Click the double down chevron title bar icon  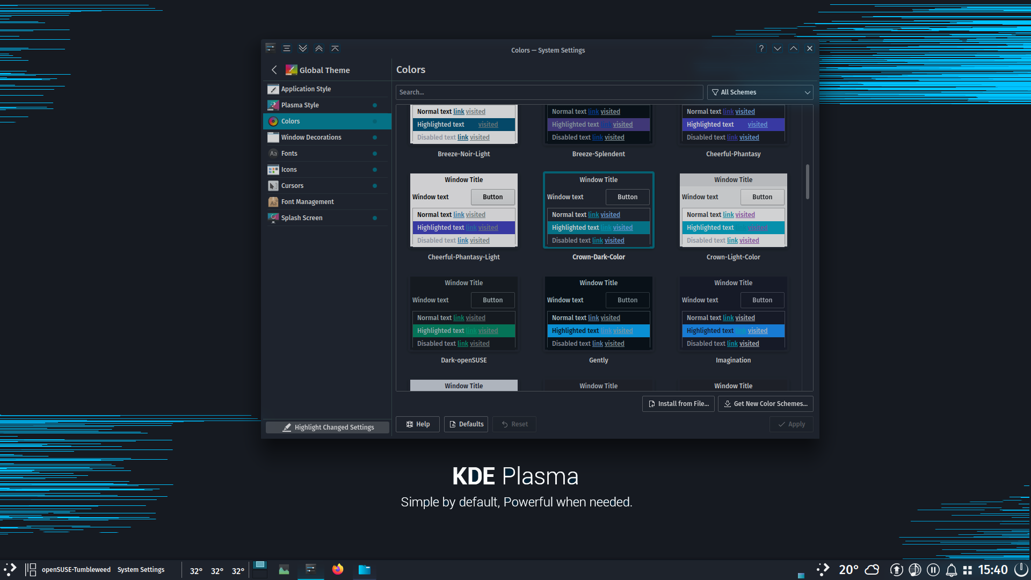[303, 48]
